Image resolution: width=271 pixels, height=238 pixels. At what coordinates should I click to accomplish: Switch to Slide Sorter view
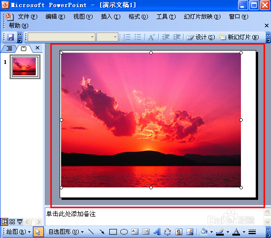(12, 222)
